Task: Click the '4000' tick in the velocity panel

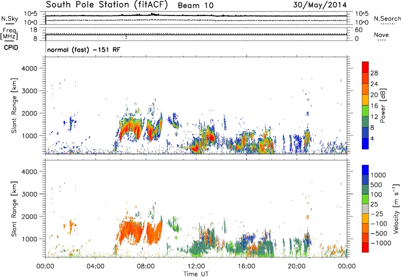Action: [30, 171]
